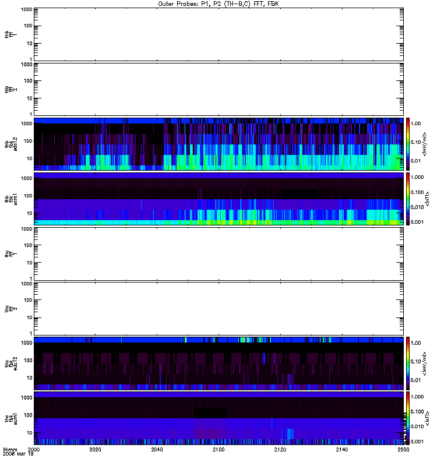Viewport: 437px width, 466px height.
Task: Click the 1000 y-axis tick of thb fff 1 panel
Action: coord(26,9)
